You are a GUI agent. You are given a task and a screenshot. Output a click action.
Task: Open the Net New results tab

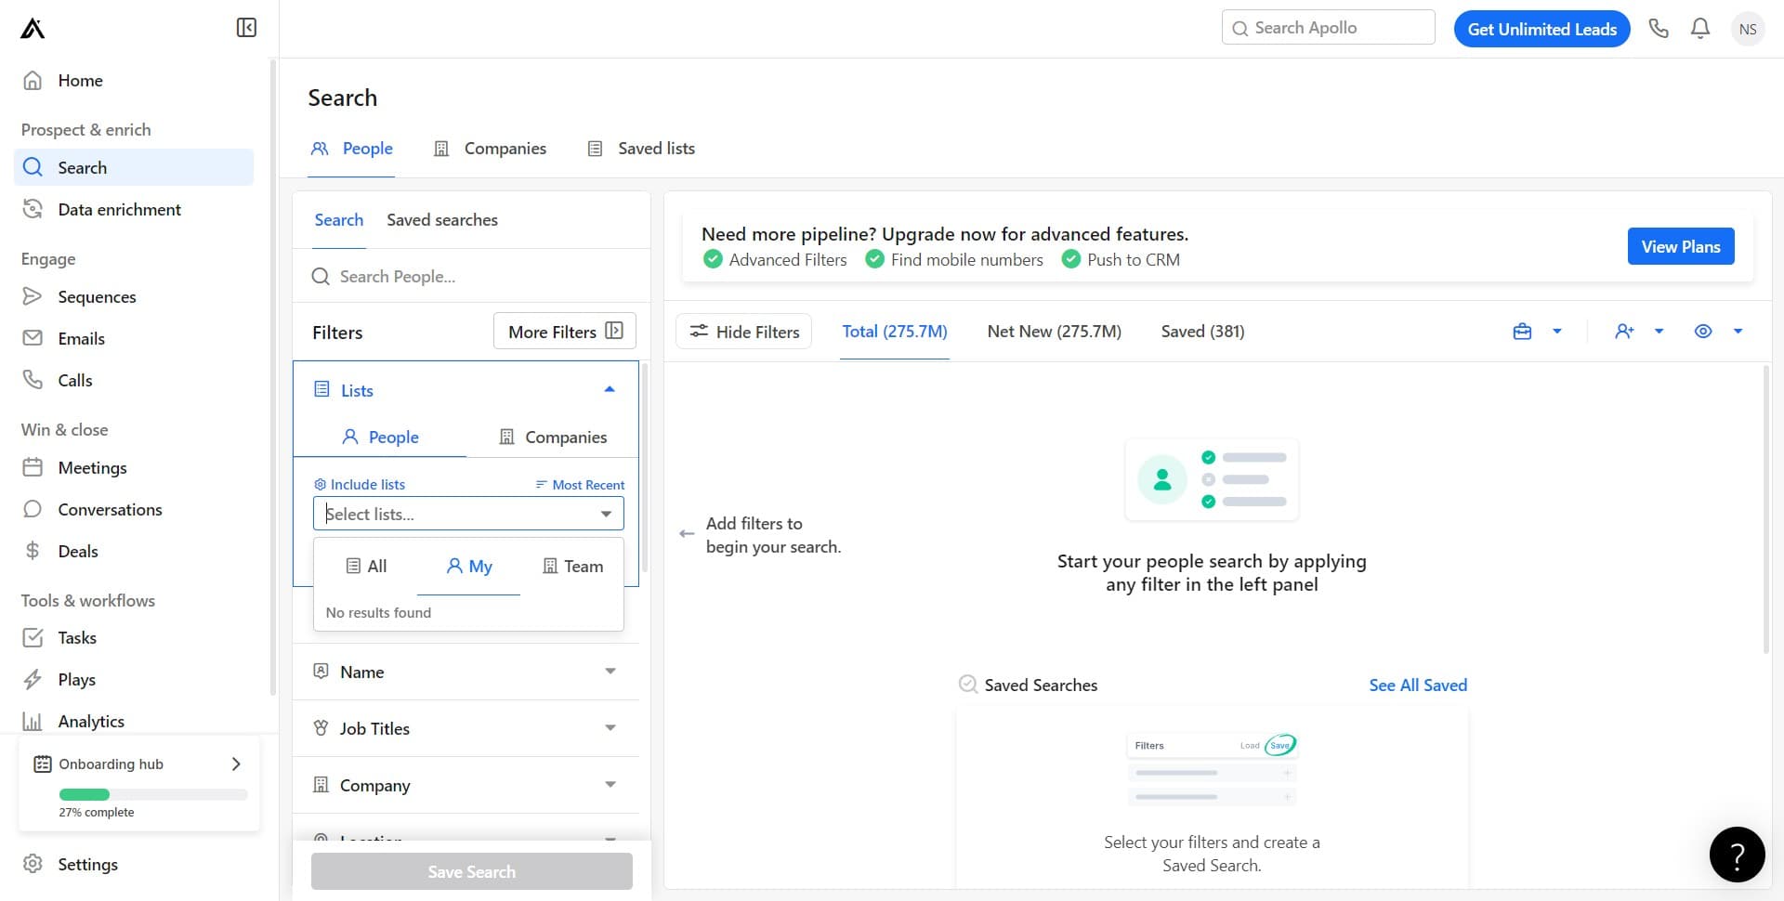pos(1054,332)
